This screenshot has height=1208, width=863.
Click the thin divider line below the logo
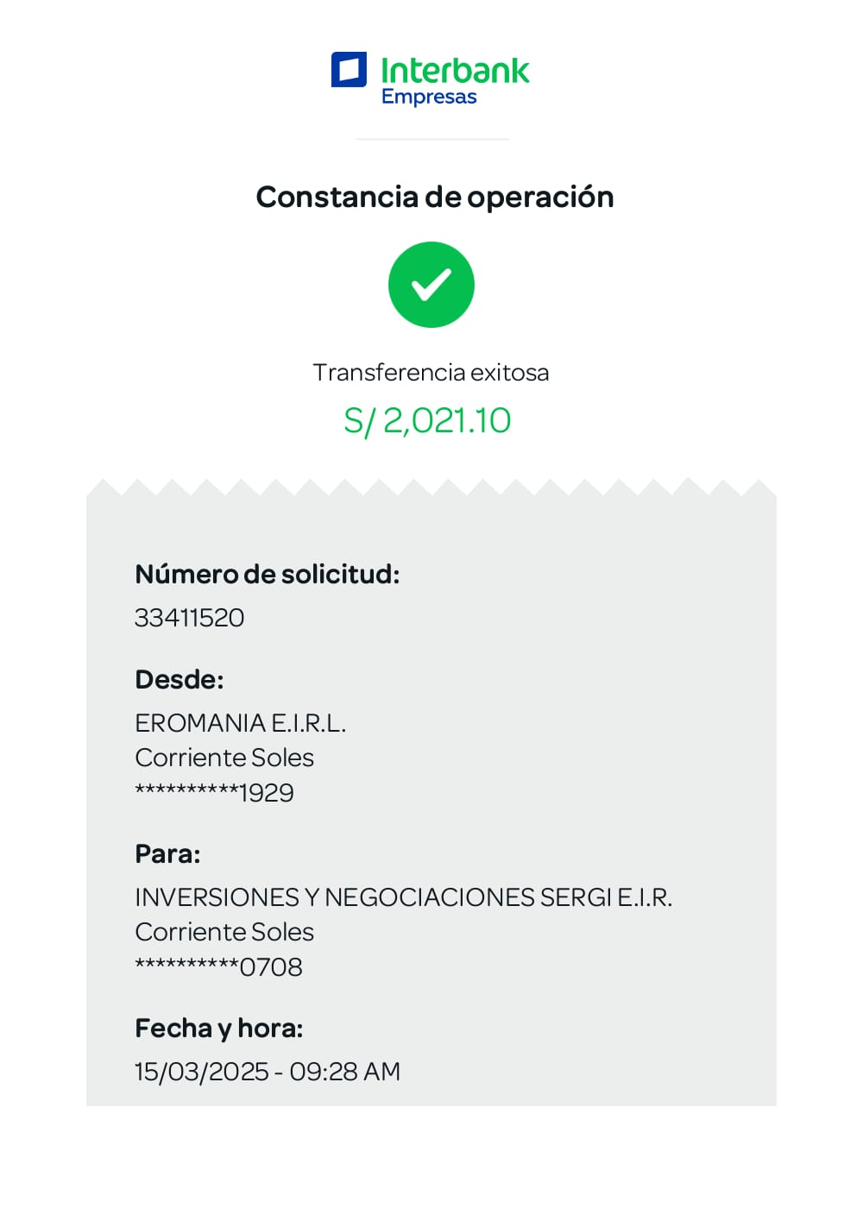click(432, 139)
